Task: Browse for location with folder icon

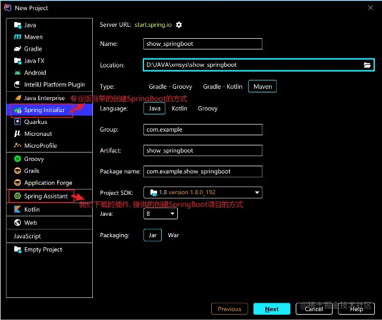Action: point(367,65)
